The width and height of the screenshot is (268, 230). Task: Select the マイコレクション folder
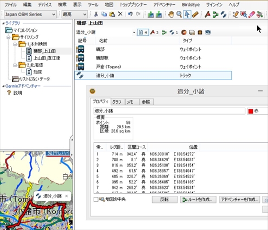pos(25,30)
